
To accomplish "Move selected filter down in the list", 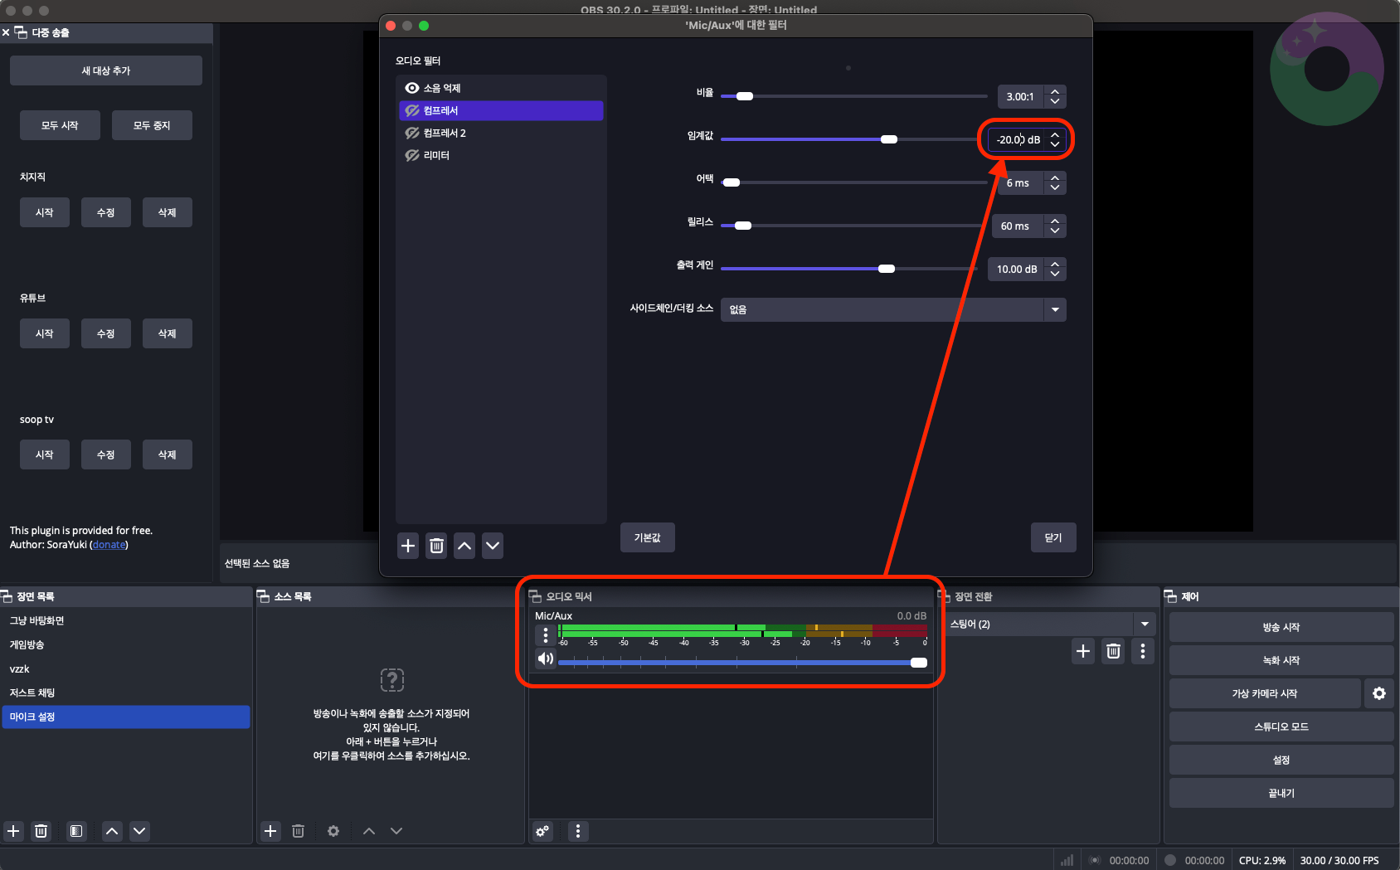I will click(x=493, y=546).
